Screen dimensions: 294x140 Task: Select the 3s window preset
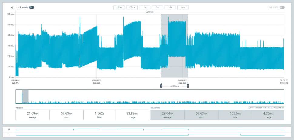click(x=157, y=7)
